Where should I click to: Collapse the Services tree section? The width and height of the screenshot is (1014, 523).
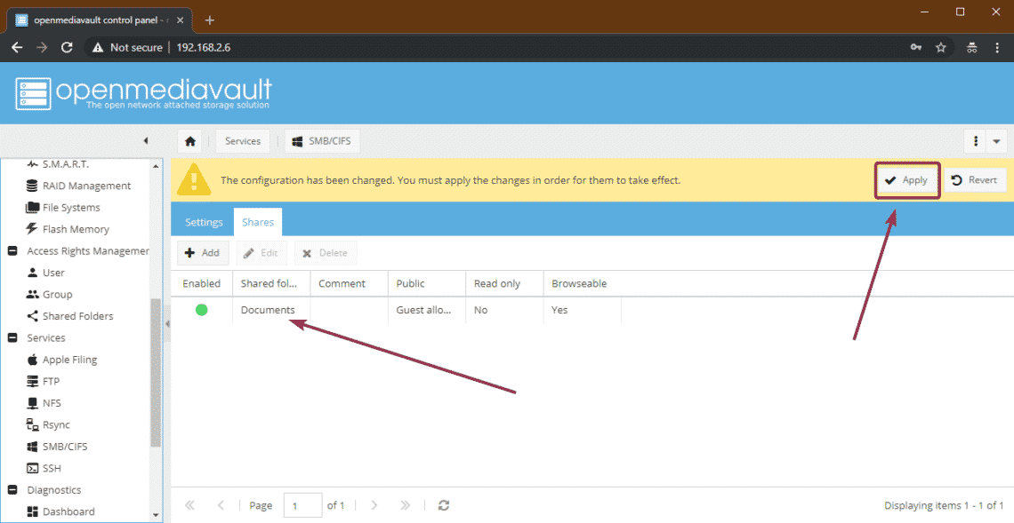pos(12,337)
